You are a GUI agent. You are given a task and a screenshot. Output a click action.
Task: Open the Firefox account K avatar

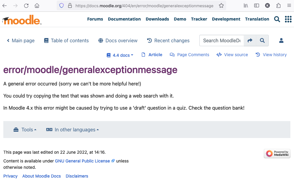pos(267,6)
